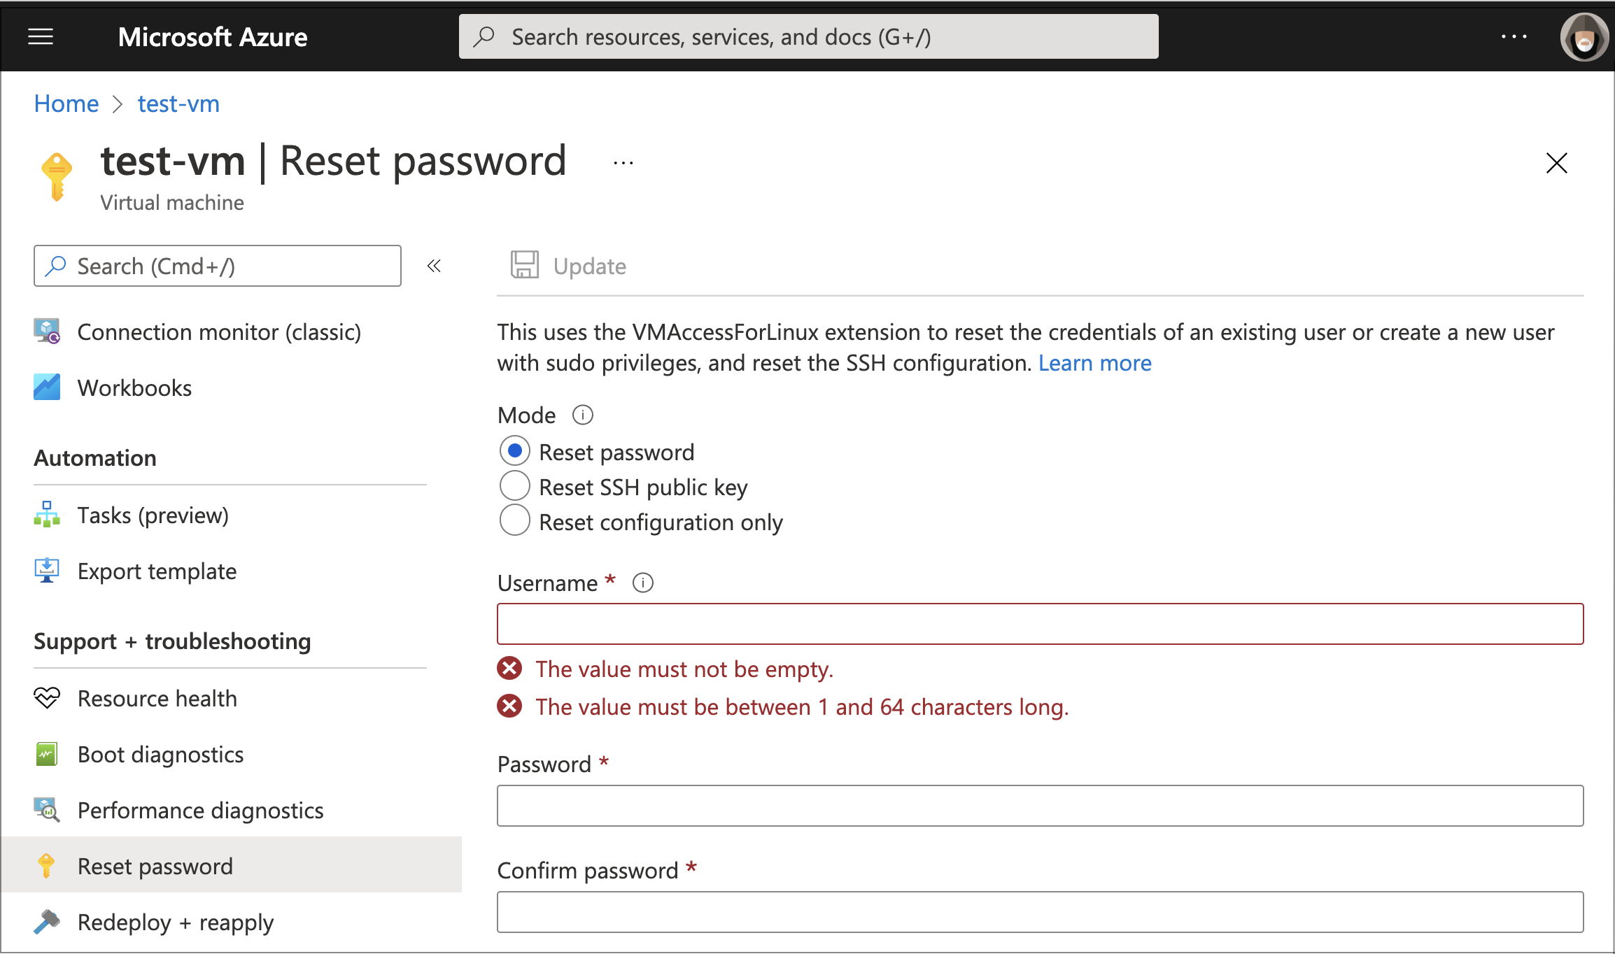Click the Username input field
The width and height of the screenshot is (1615, 954).
tap(1041, 623)
